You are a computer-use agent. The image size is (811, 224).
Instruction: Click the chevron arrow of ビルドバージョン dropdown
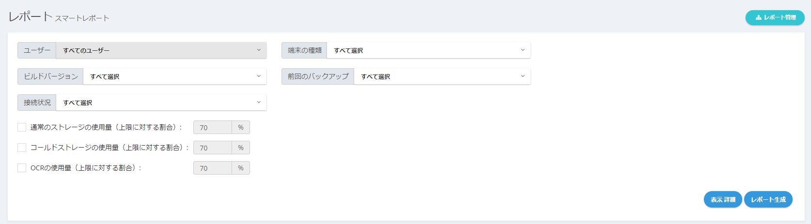259,76
